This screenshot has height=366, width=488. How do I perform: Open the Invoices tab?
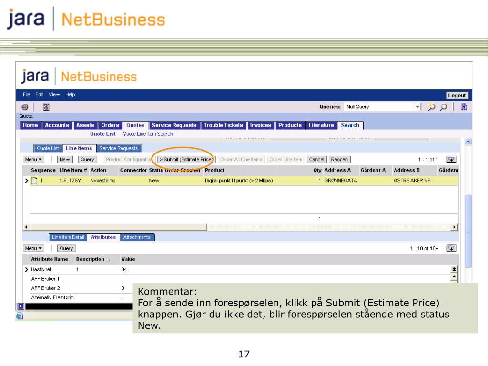pos(261,125)
